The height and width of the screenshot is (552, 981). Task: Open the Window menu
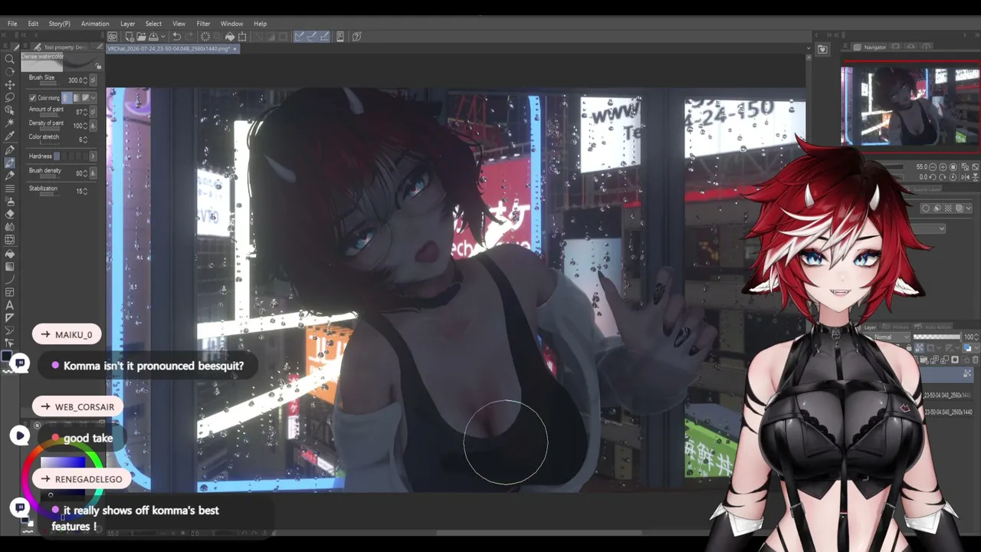point(231,24)
